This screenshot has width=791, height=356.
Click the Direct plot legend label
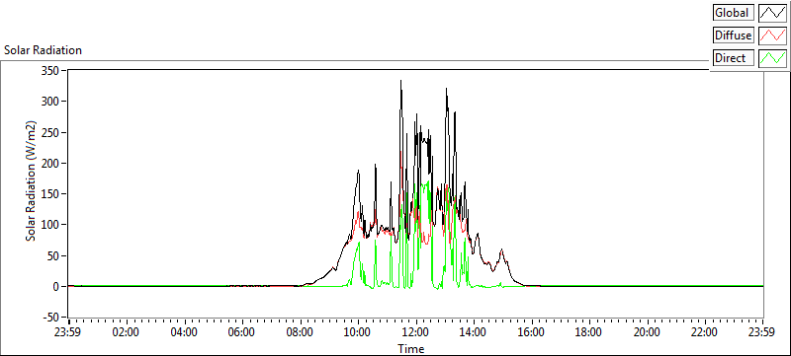pos(733,58)
